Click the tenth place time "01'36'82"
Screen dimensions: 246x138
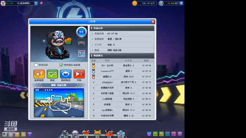pos(146,116)
